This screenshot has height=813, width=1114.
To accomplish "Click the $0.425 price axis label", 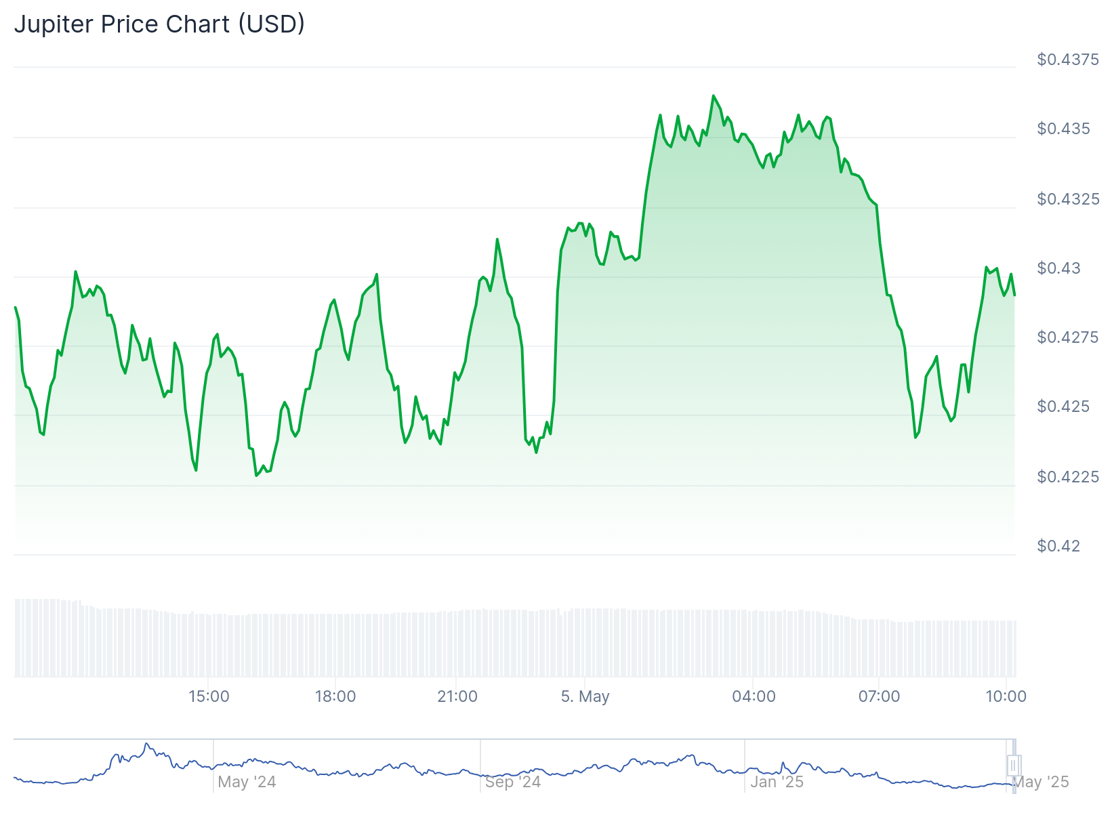I will point(1063,406).
